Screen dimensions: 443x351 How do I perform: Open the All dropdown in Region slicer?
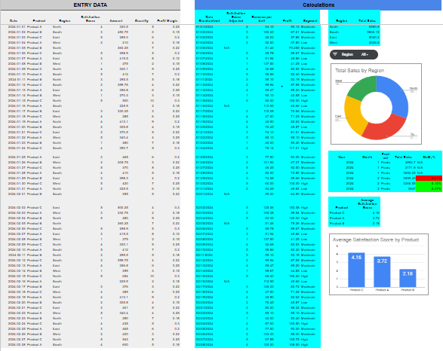tap(365, 54)
